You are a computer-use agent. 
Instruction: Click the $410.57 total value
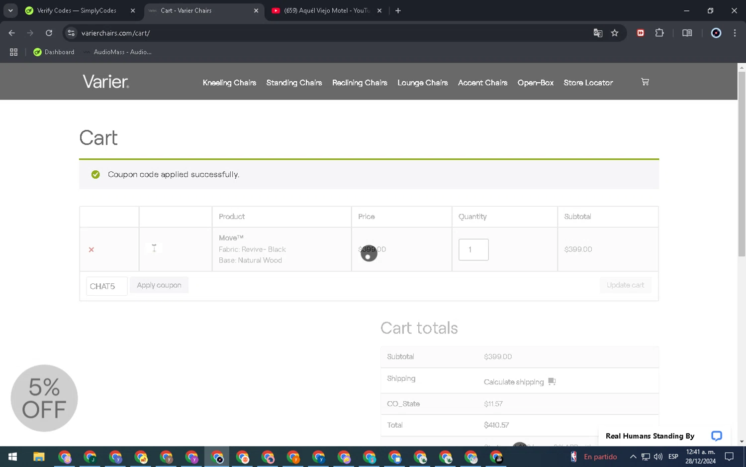click(496, 425)
